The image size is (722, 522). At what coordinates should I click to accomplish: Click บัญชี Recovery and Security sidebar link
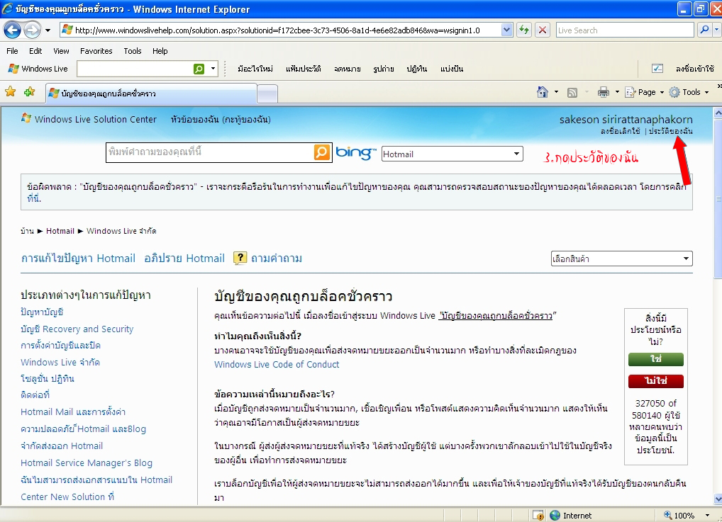point(77,329)
